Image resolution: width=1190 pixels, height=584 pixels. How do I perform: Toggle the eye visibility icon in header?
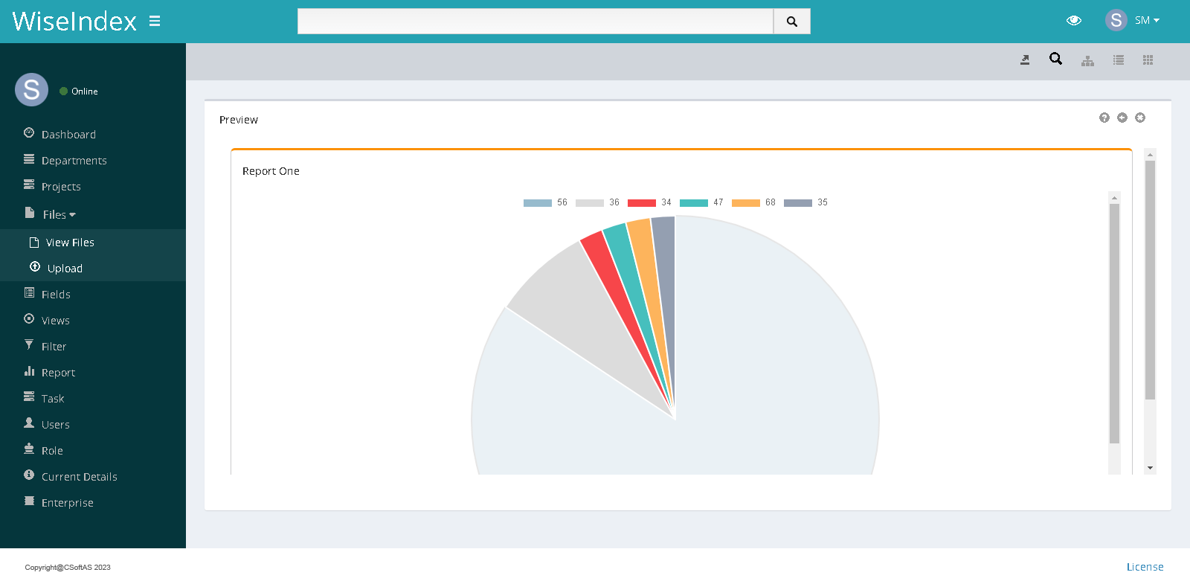tap(1073, 21)
